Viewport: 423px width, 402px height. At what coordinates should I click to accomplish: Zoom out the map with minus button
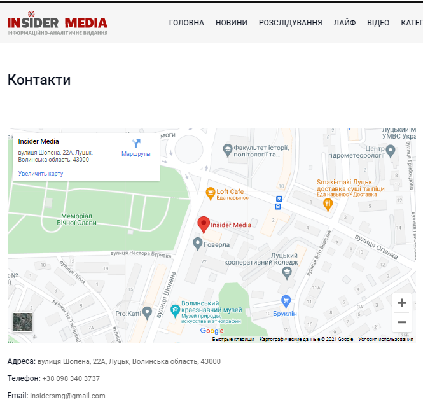[x=401, y=322]
